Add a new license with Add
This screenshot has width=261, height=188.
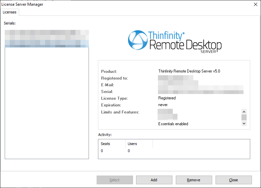pos(154,180)
